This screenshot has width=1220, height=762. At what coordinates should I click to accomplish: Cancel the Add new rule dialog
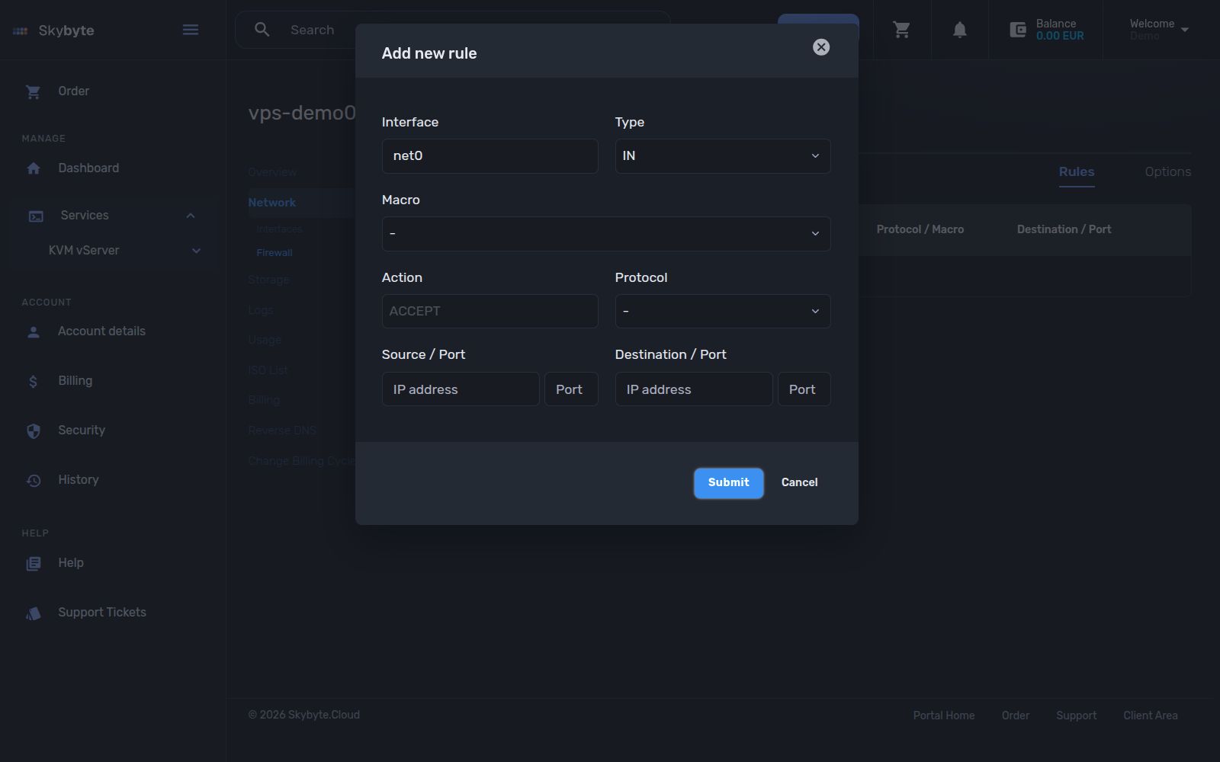click(799, 483)
